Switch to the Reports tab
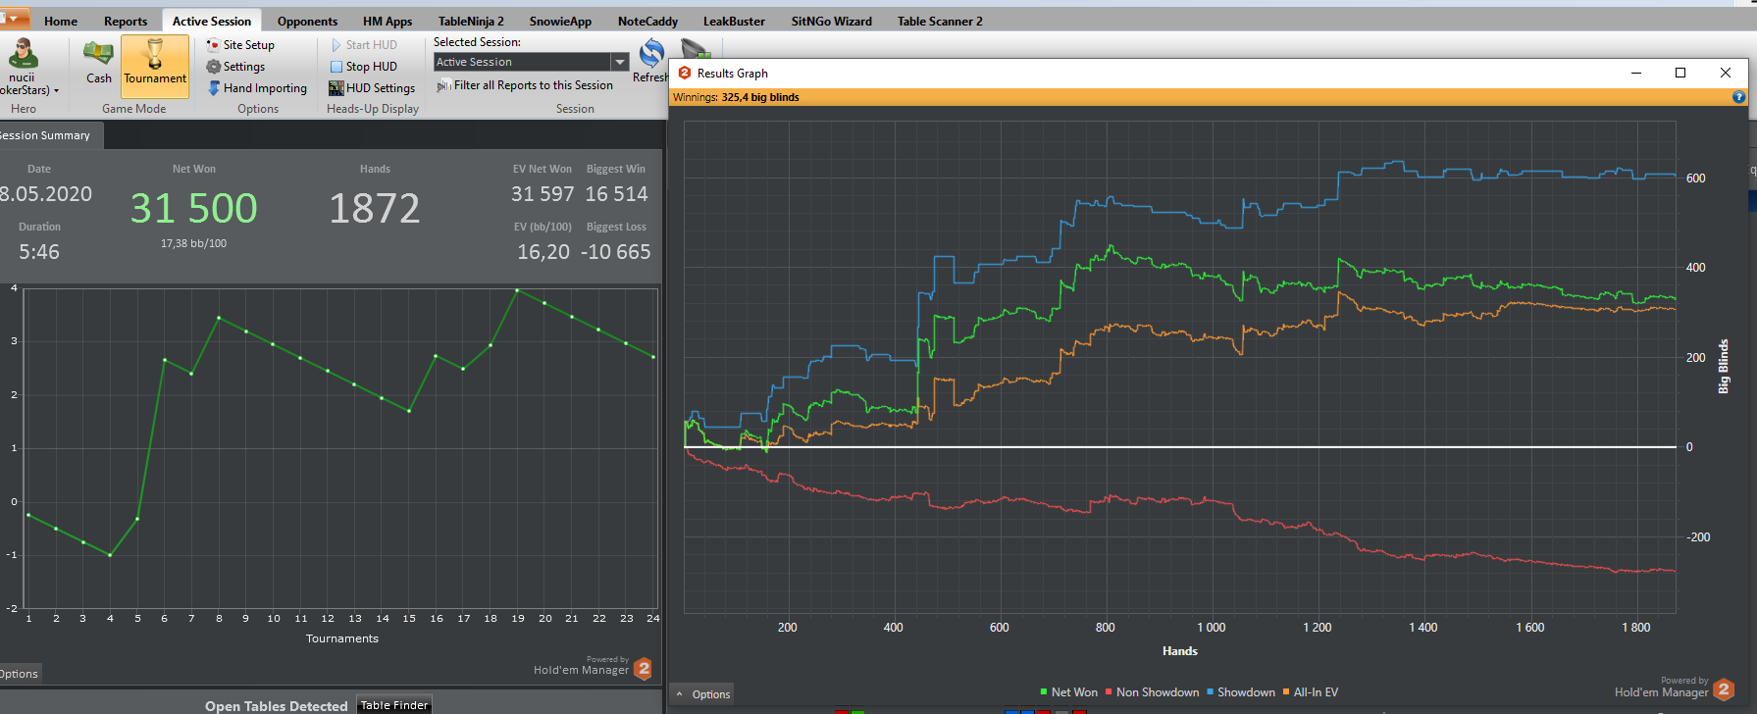The image size is (1757, 714). [126, 21]
